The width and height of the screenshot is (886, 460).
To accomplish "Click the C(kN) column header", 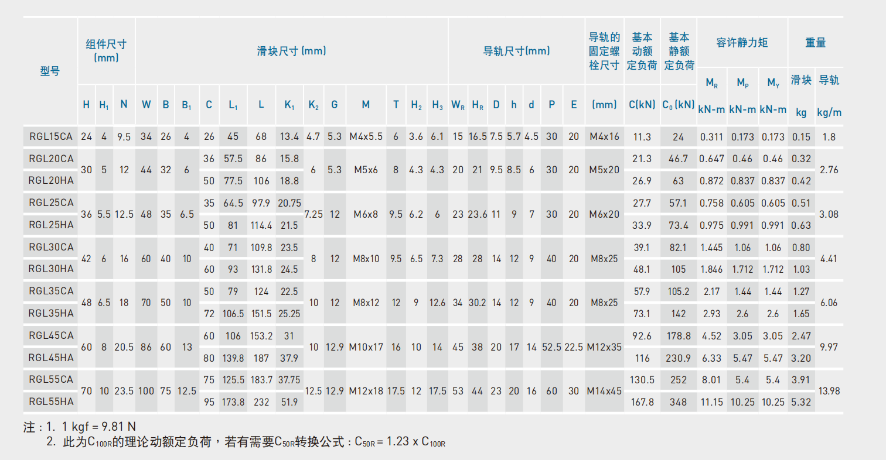I will (642, 105).
